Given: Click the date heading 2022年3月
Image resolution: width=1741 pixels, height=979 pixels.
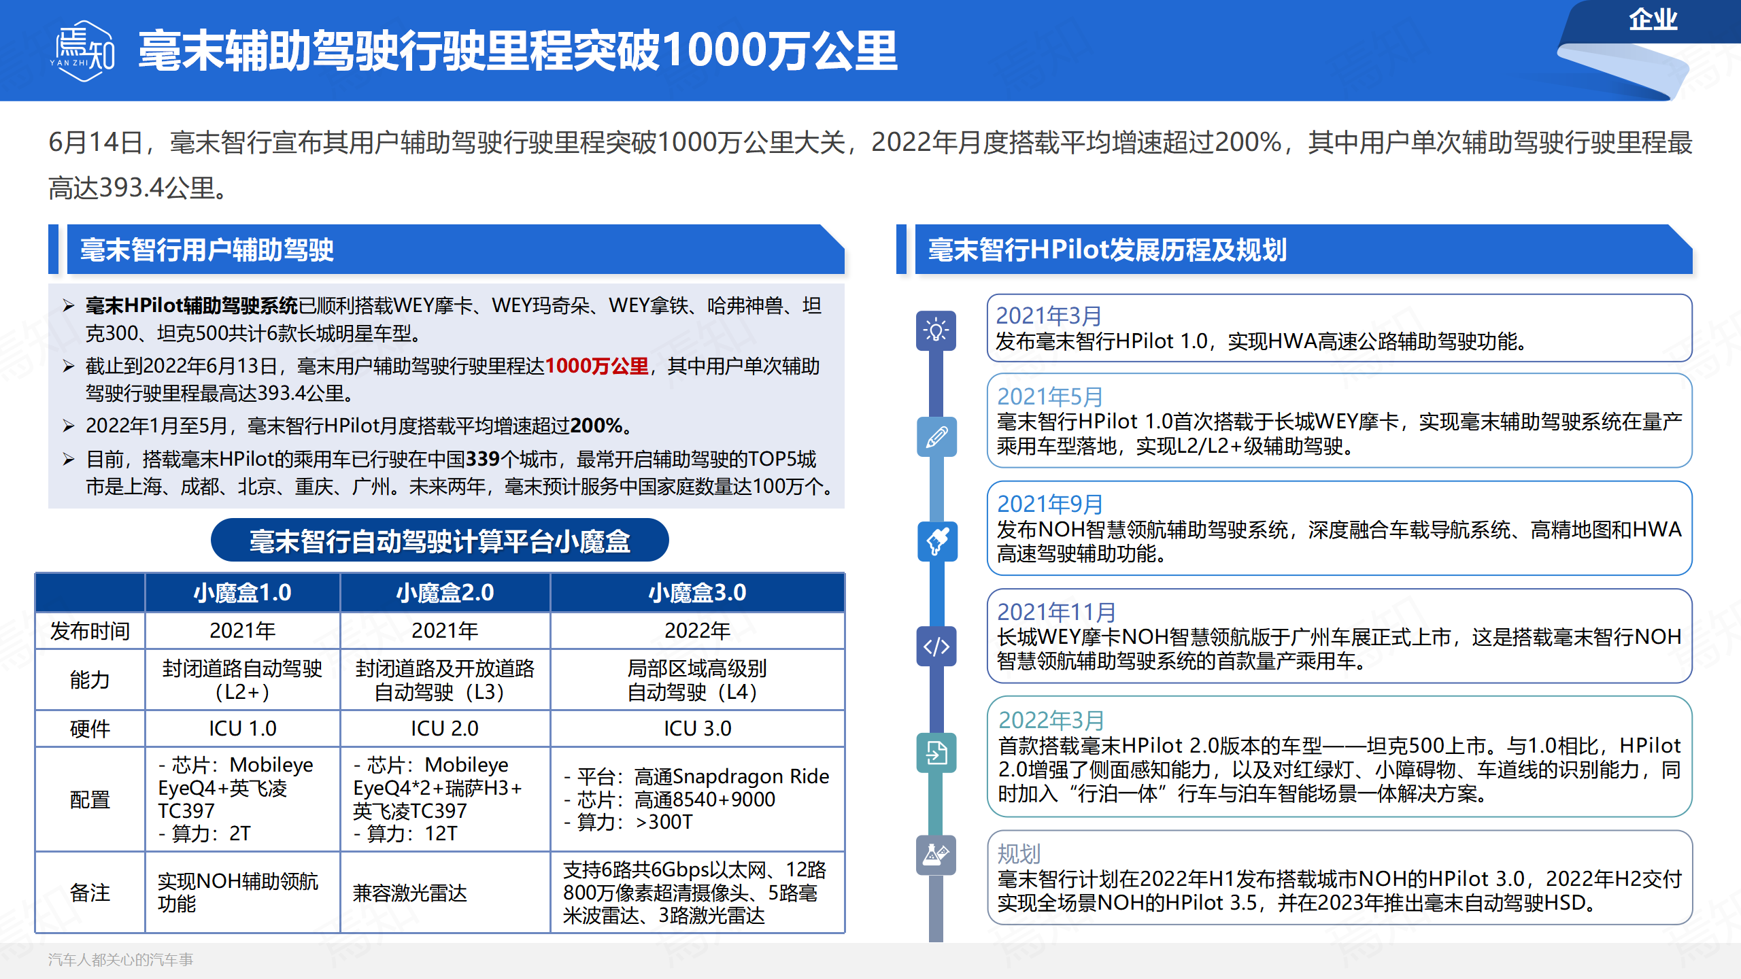Looking at the screenshot, I should point(1051,720).
